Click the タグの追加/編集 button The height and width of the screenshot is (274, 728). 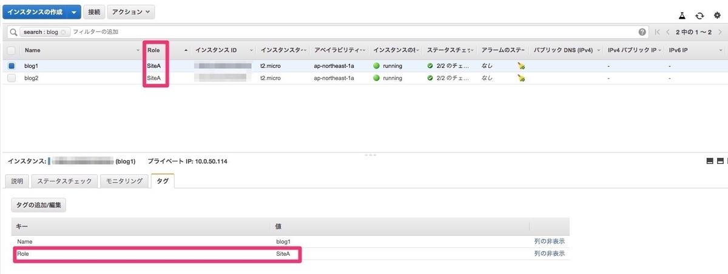[39, 205]
